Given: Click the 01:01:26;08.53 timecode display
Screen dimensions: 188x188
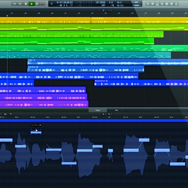Looking at the screenshot, I should [x=65, y=3].
